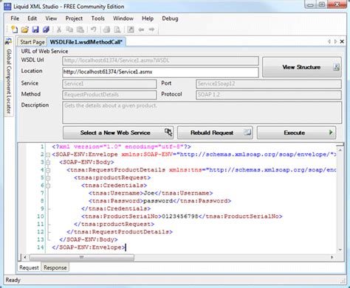Click the password value on line 8
The width and height of the screenshot is (350, 288).
pos(158,201)
